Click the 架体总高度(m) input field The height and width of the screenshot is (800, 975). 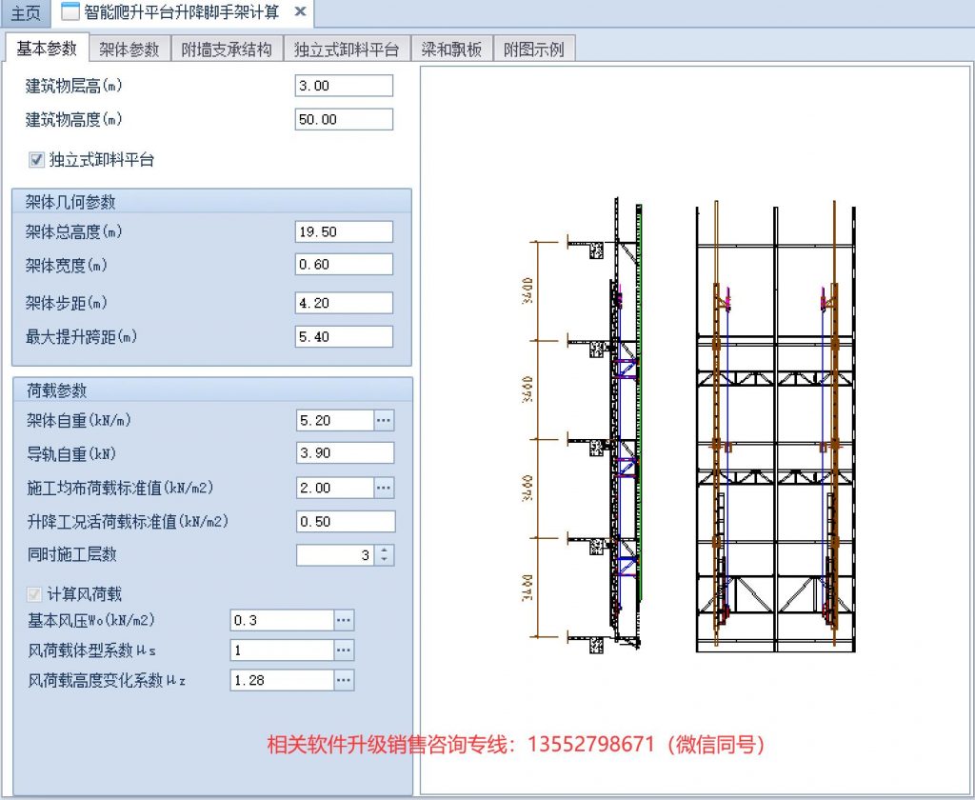pyautogui.click(x=344, y=232)
